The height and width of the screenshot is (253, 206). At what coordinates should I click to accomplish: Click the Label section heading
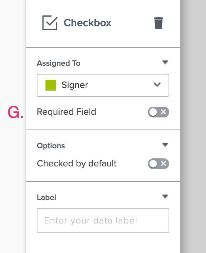(x=46, y=197)
